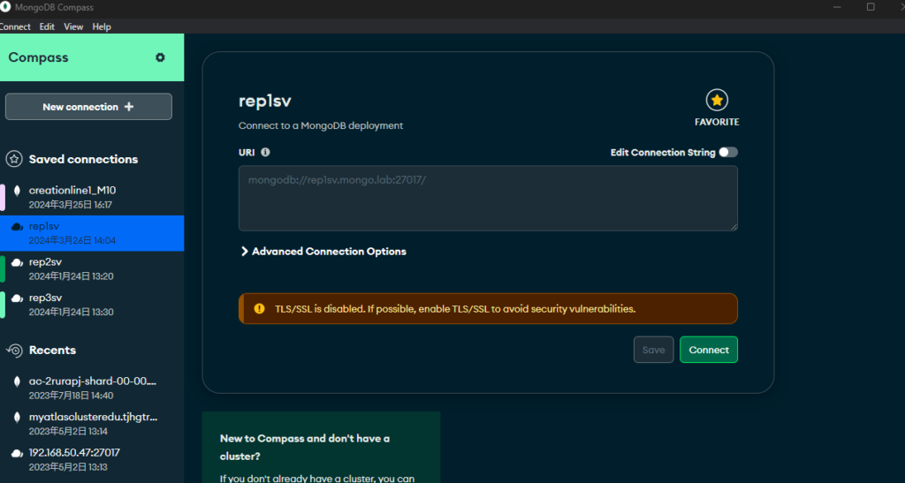Maximize the MongoDB Compass window
This screenshot has height=483, width=905.
point(871,7)
